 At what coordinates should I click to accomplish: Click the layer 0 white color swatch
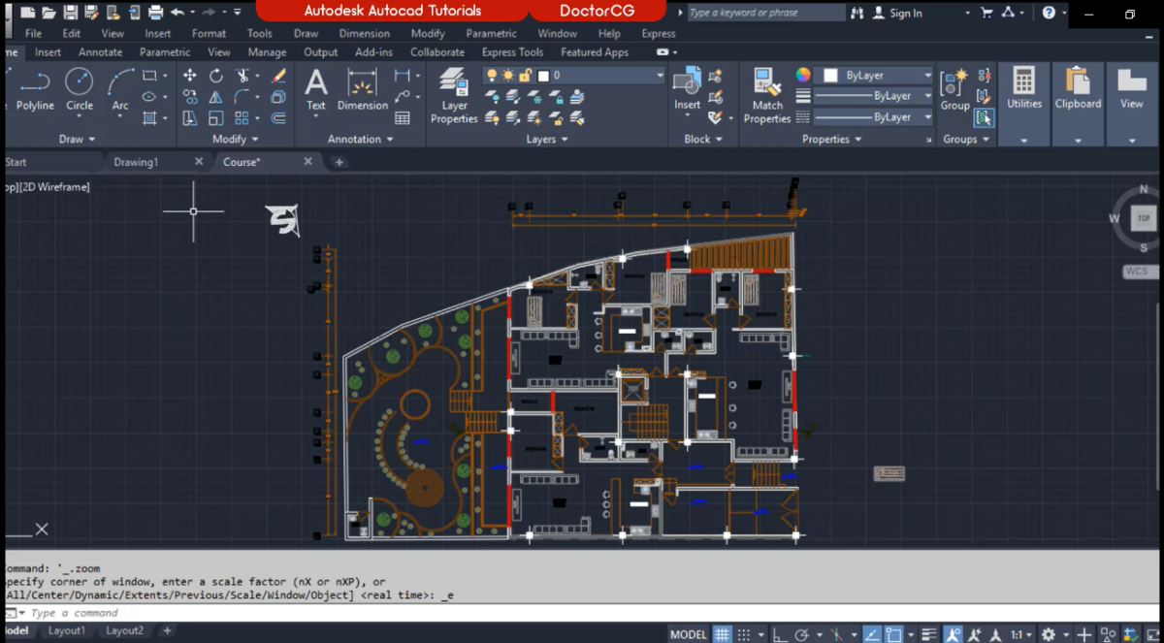tap(543, 76)
